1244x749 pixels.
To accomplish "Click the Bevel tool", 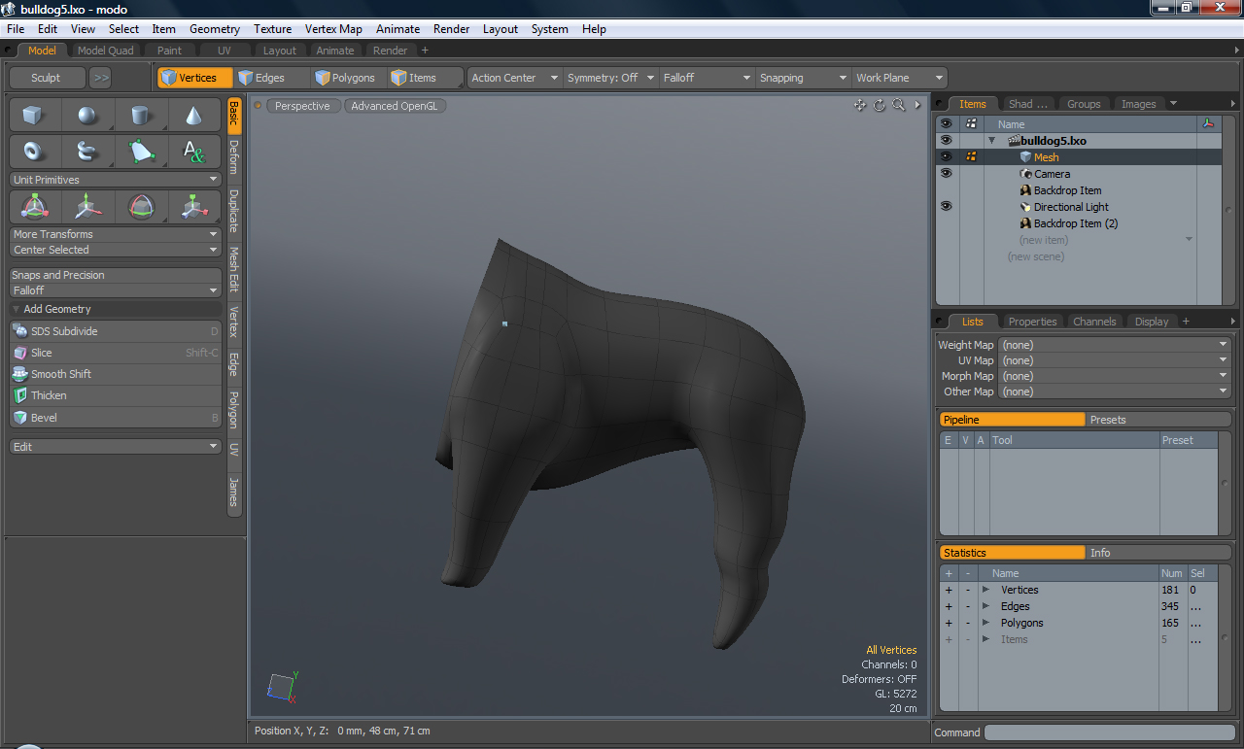I will (x=116, y=418).
